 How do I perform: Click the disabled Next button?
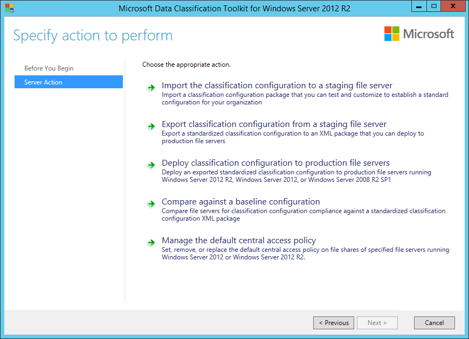pos(377,322)
